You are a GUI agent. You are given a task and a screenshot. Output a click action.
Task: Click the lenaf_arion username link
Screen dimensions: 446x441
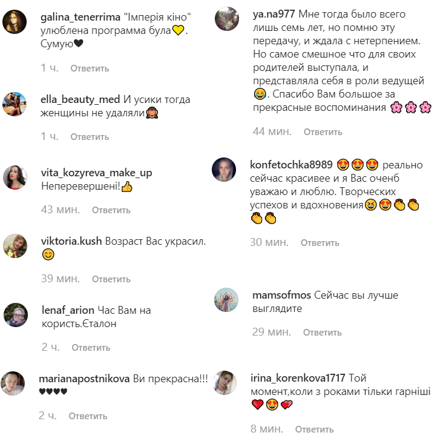pos(68,310)
